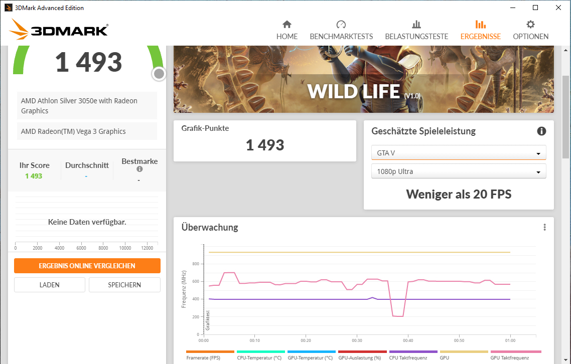The width and height of the screenshot is (571, 364).
Task: Click the scrollbar up arrow
Action: (565, 50)
